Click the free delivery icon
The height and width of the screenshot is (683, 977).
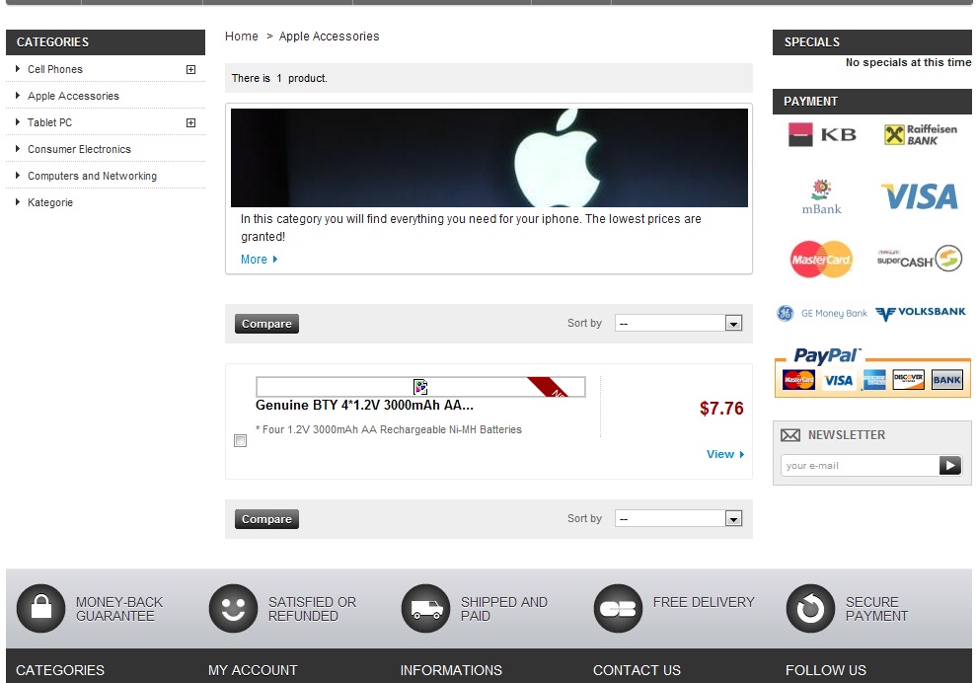pyautogui.click(x=618, y=608)
